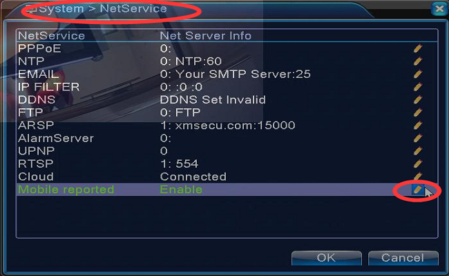The height and width of the screenshot is (276, 449).
Task: Select the RTSP 554 row
Action: pos(227,164)
